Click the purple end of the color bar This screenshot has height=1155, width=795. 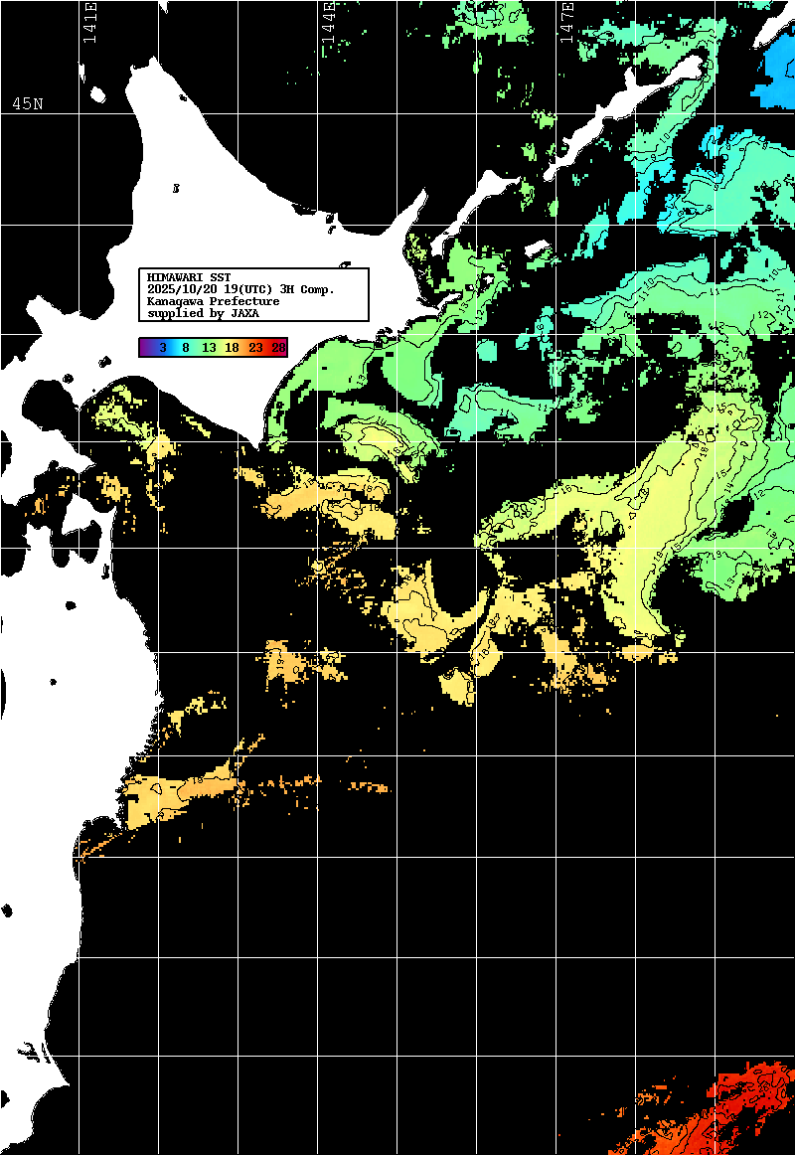pyautogui.click(x=146, y=348)
